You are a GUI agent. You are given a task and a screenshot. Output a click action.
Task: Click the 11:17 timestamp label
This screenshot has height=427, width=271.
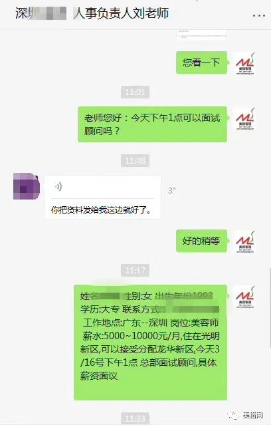[x=135, y=271]
